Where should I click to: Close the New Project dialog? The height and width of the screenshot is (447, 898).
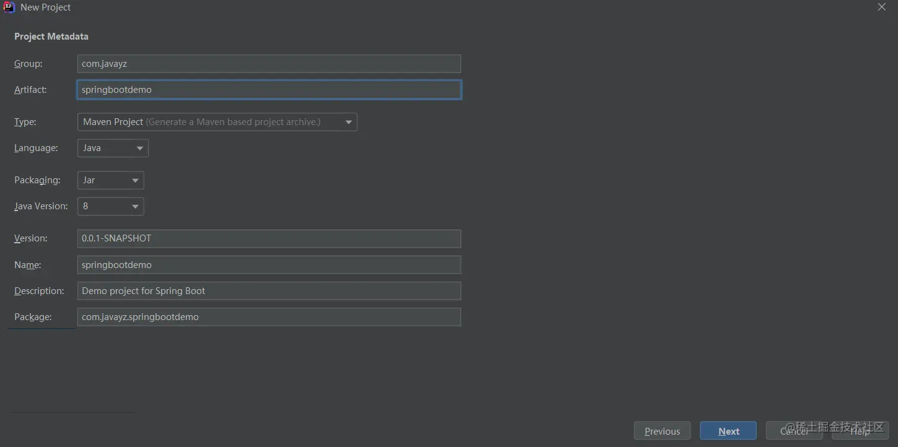point(882,7)
